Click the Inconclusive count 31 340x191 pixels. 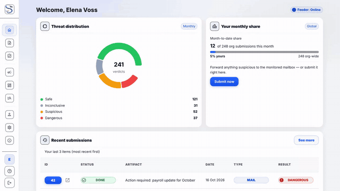(x=195, y=106)
